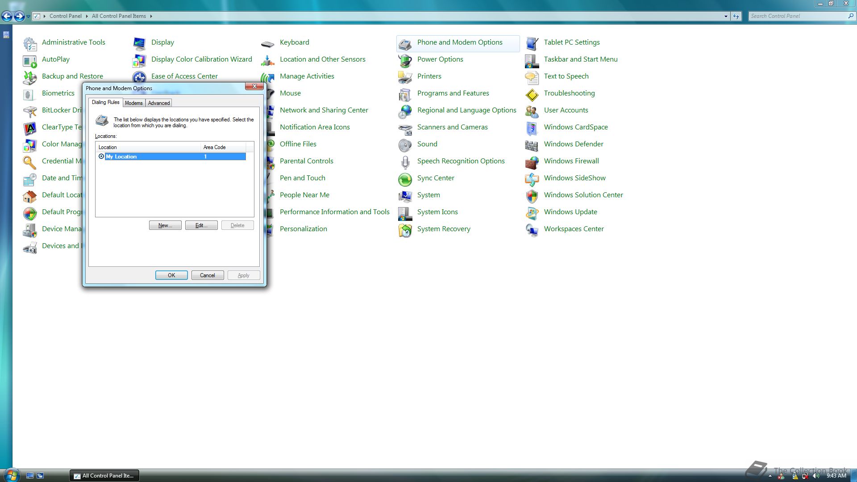Click the 9:43 AM taskbar clock

[836, 476]
